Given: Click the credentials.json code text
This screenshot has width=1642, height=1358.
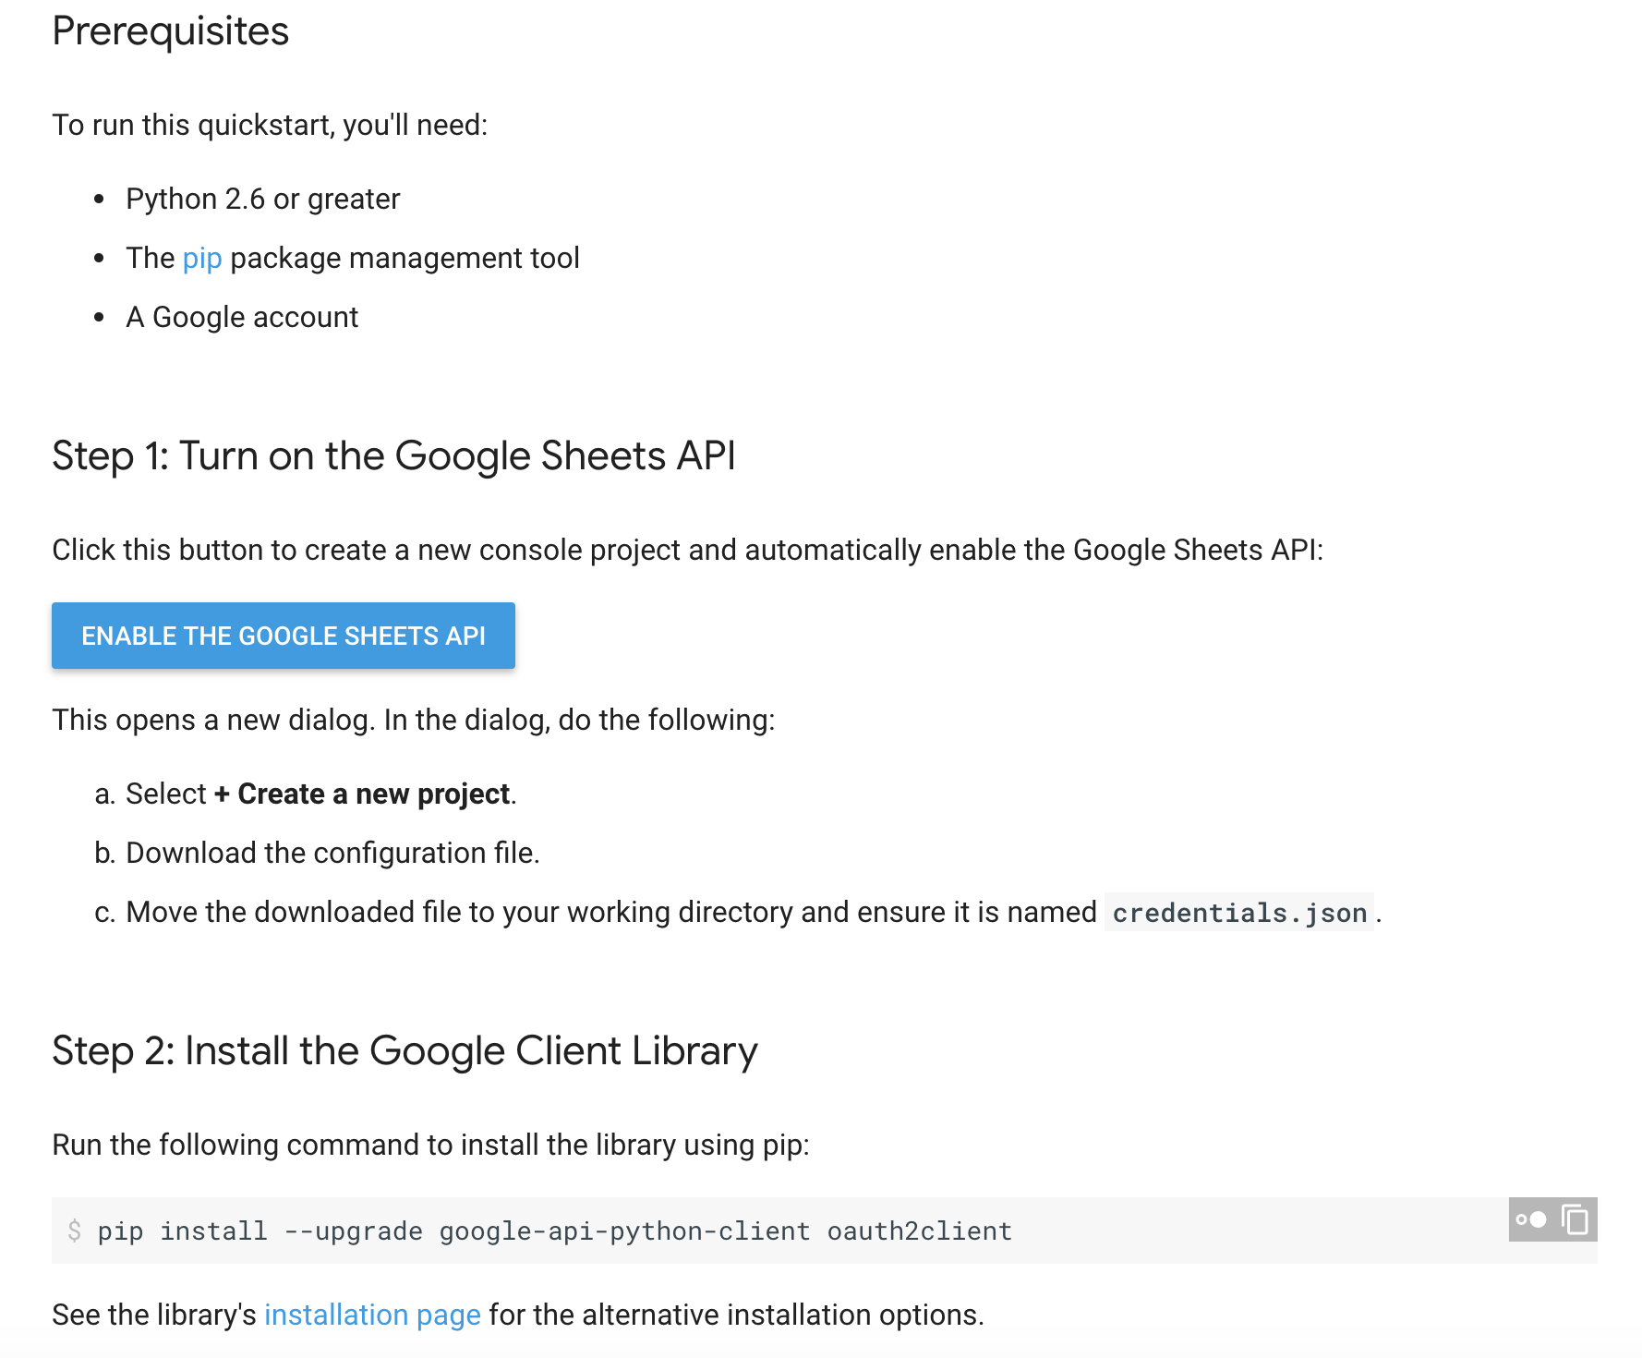Looking at the screenshot, I should coord(1239,913).
